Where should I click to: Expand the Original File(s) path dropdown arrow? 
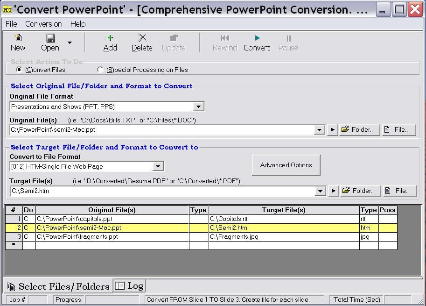point(319,130)
